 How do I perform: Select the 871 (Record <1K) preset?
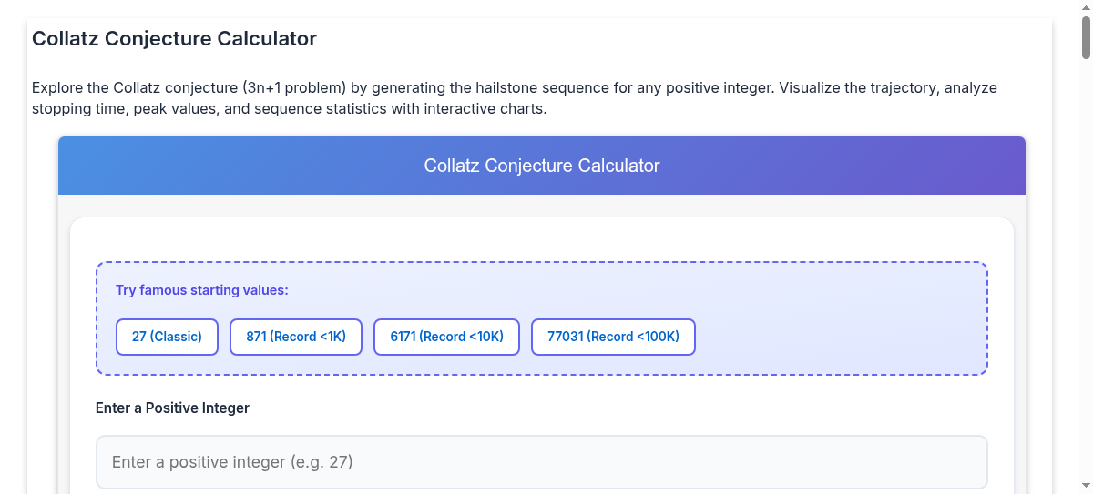[x=295, y=337]
